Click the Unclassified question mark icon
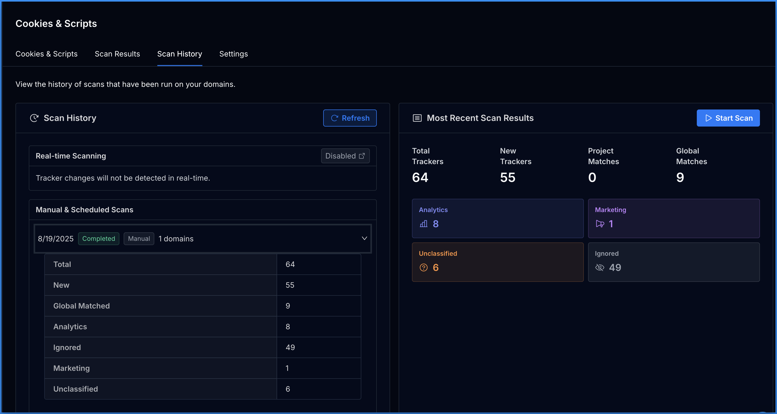 click(423, 267)
